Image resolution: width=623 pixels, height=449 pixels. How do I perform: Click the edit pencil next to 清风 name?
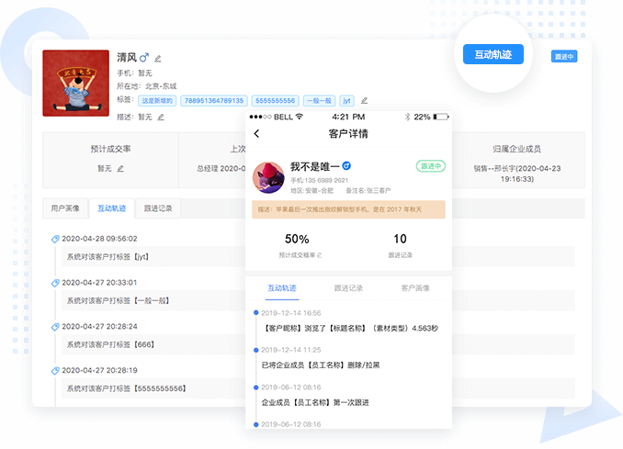pyautogui.click(x=158, y=58)
